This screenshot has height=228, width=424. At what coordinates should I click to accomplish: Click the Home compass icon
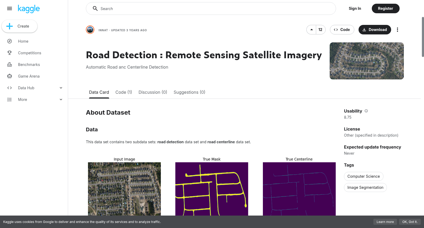(x=10, y=41)
